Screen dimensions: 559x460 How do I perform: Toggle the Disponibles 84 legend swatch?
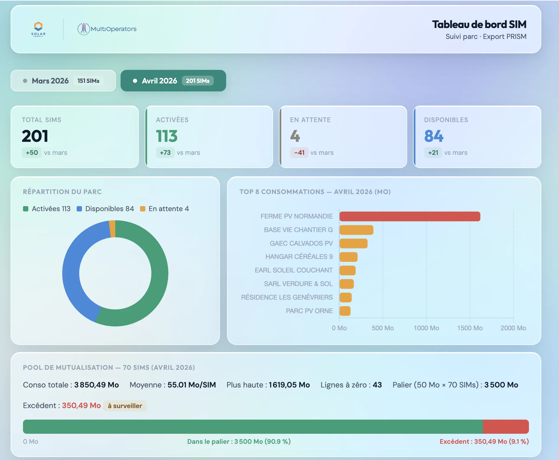79,209
